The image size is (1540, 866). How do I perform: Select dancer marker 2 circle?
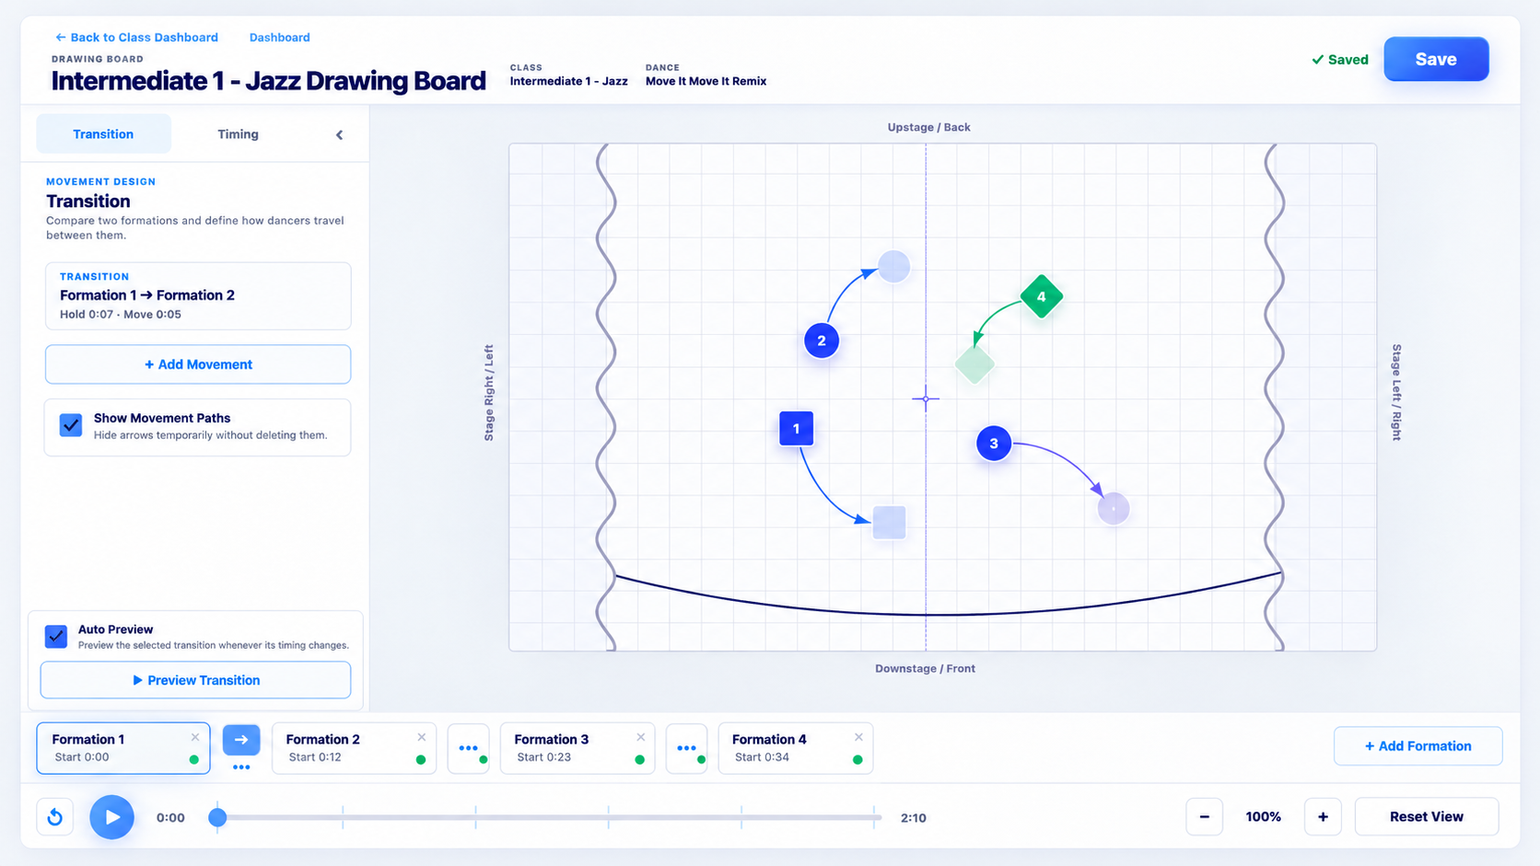tap(822, 341)
